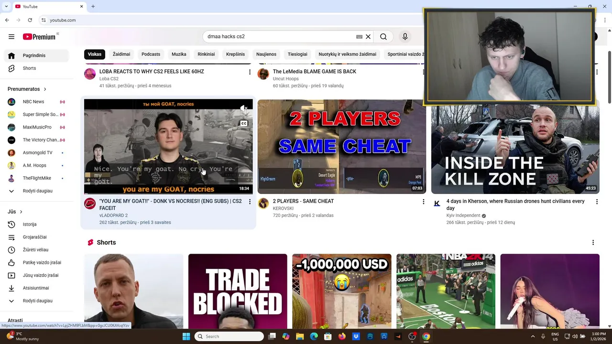Open Firefox from the taskbar
This screenshot has height=344, width=612.
(342, 336)
